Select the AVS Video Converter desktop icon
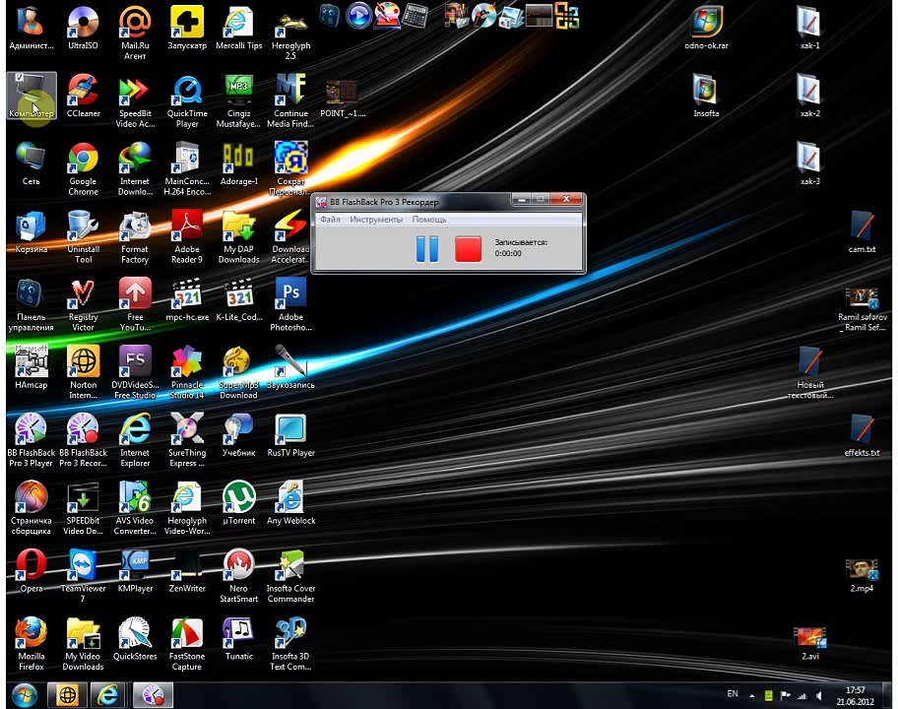Image resolution: width=898 pixels, height=709 pixels. pyautogui.click(x=135, y=508)
